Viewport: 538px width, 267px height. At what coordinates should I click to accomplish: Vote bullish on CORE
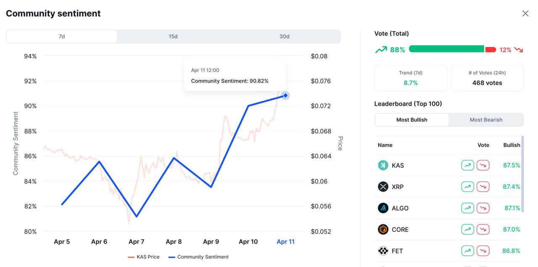467,230
